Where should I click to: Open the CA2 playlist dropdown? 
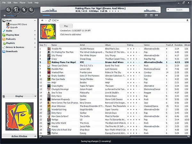(55, 20)
